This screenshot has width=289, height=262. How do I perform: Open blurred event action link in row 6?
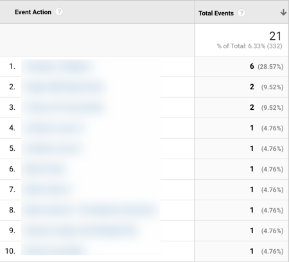[x=44, y=169]
